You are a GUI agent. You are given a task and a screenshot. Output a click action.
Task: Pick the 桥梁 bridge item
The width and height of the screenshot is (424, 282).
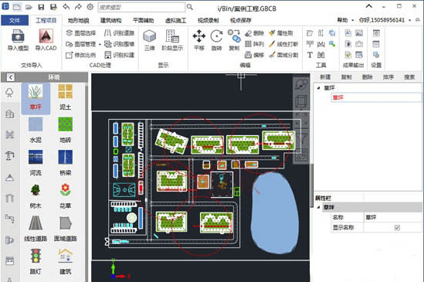click(65, 163)
